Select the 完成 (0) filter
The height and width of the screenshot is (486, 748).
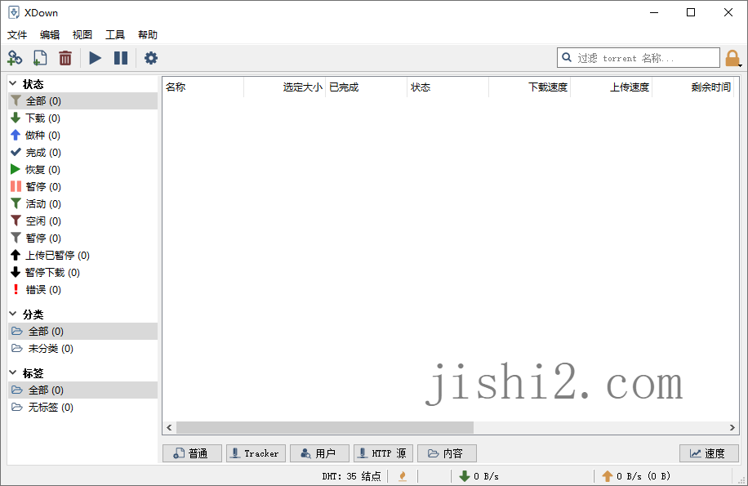(x=83, y=152)
